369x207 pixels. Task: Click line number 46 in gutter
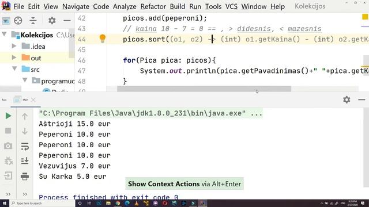(82, 60)
